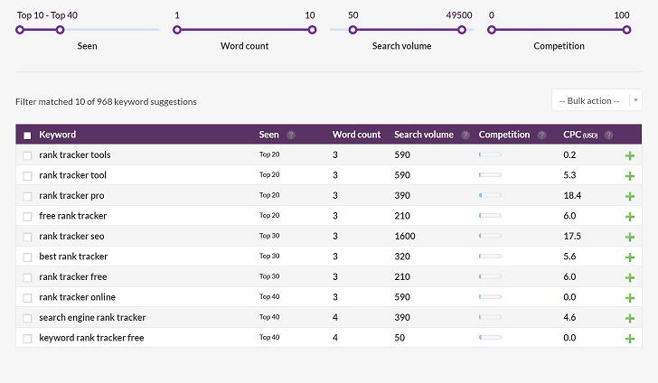This screenshot has width=658, height=383.
Task: Click CPC value '18.4'
Action: click(572, 195)
